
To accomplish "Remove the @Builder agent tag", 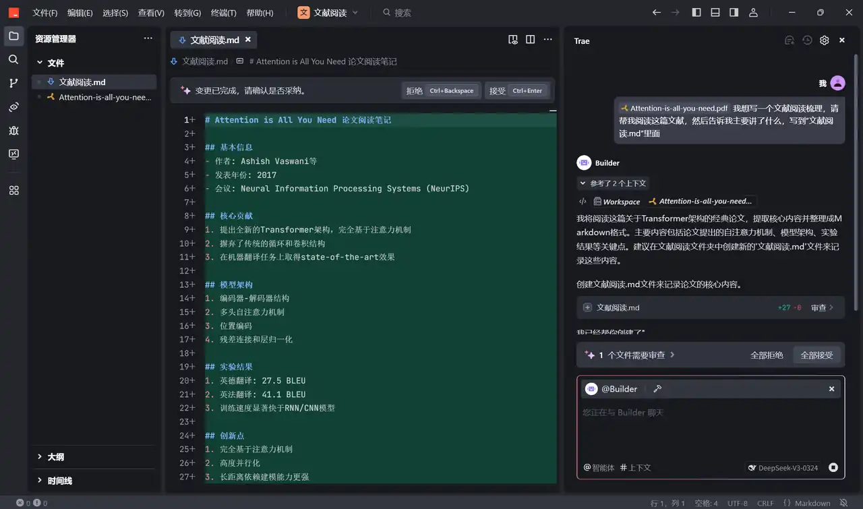I will [831, 389].
